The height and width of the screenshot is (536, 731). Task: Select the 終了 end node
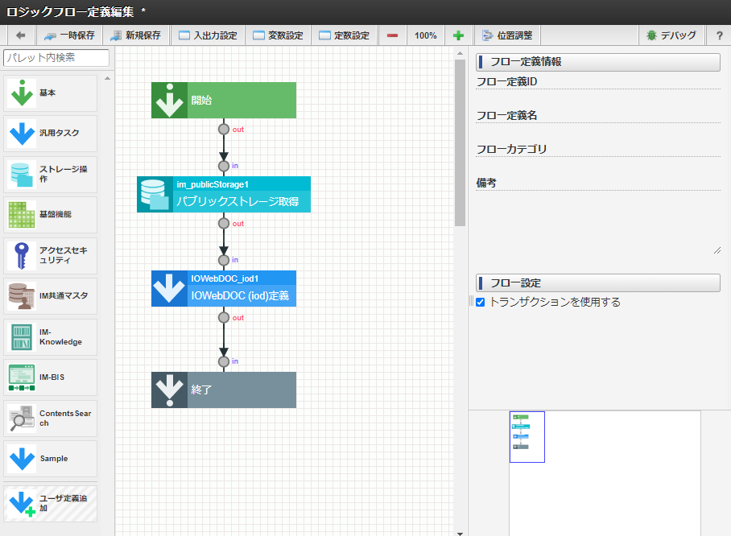(224, 390)
